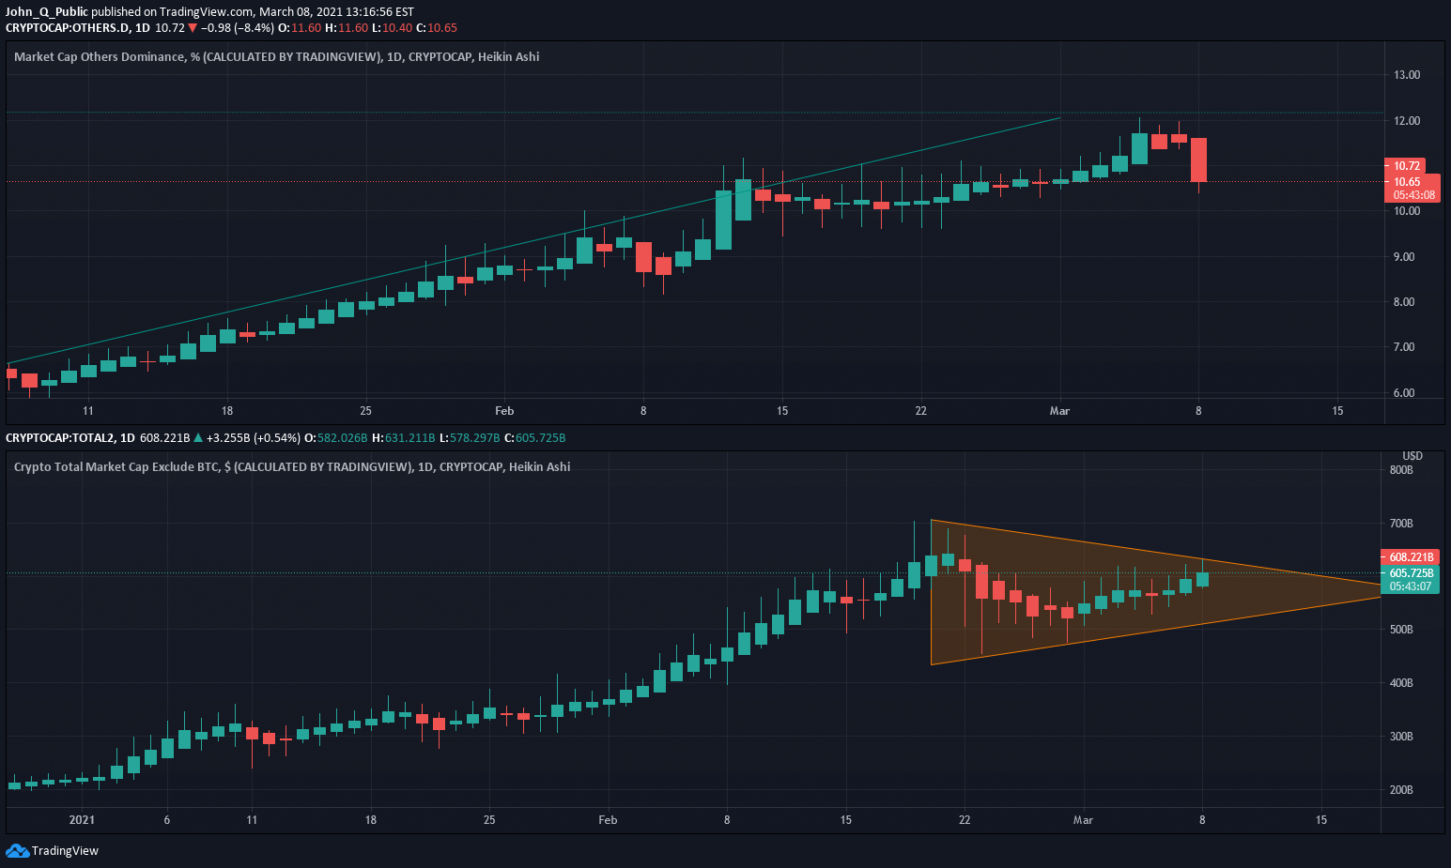Click the USD currency label on lower chart
The image size is (1451, 868).
(x=1412, y=456)
